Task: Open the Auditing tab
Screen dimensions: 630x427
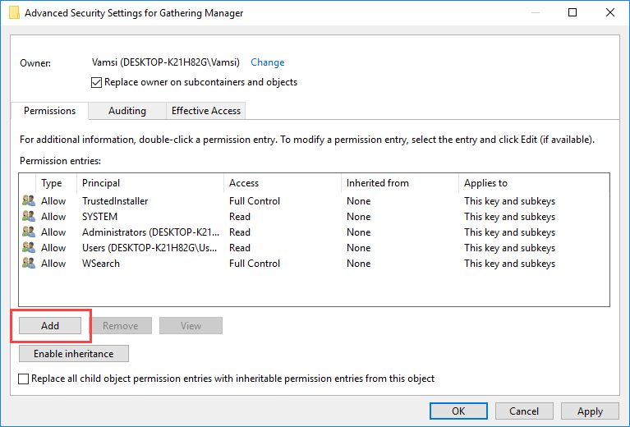Action: (127, 111)
